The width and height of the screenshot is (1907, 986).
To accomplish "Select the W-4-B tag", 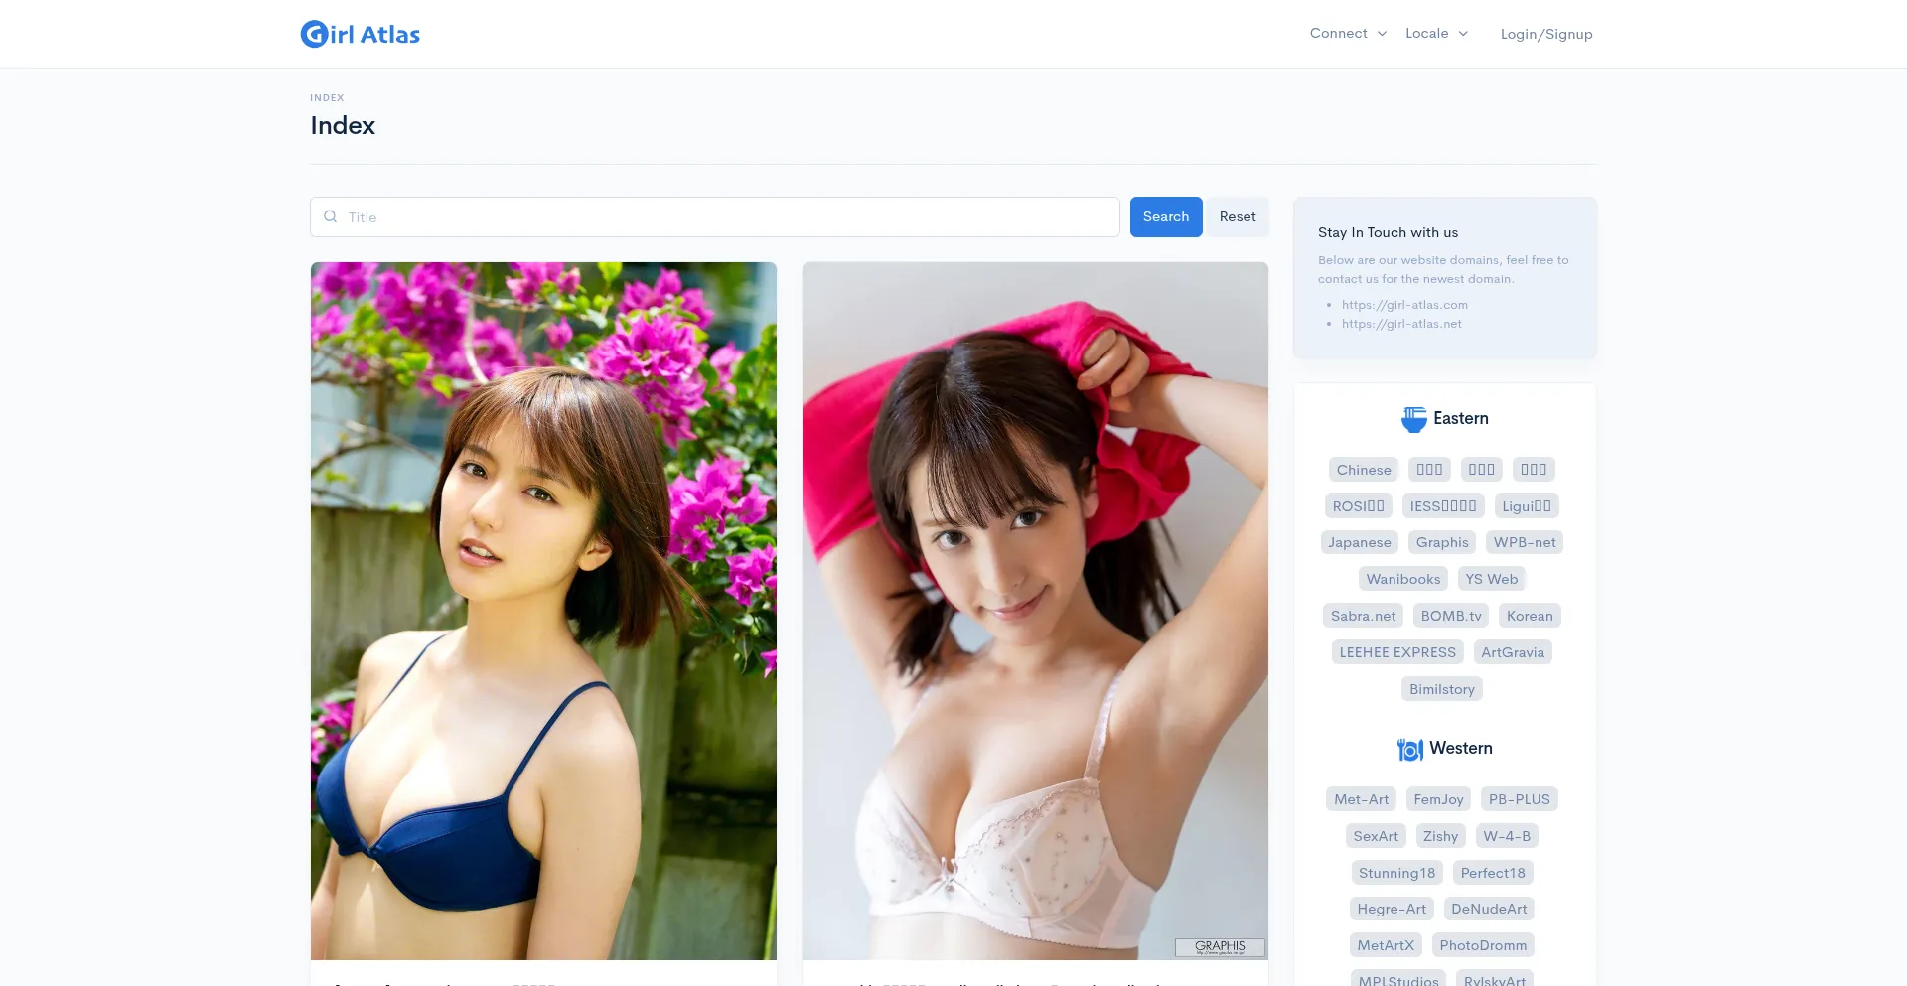I will pos(1507,836).
